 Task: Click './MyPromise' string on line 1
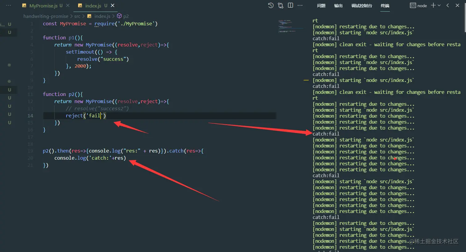click(136, 24)
